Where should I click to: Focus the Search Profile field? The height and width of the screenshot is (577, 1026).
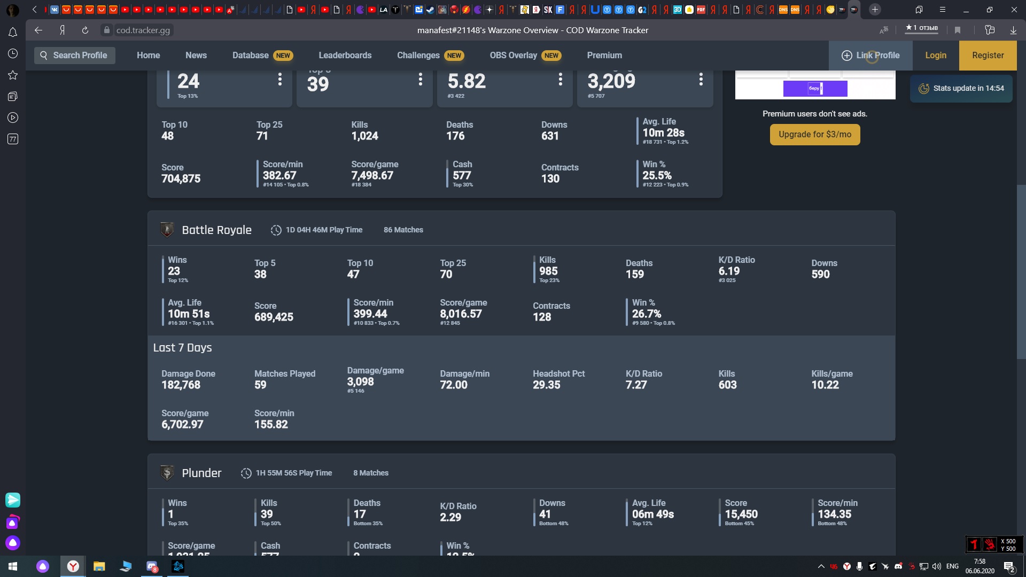pos(75,55)
